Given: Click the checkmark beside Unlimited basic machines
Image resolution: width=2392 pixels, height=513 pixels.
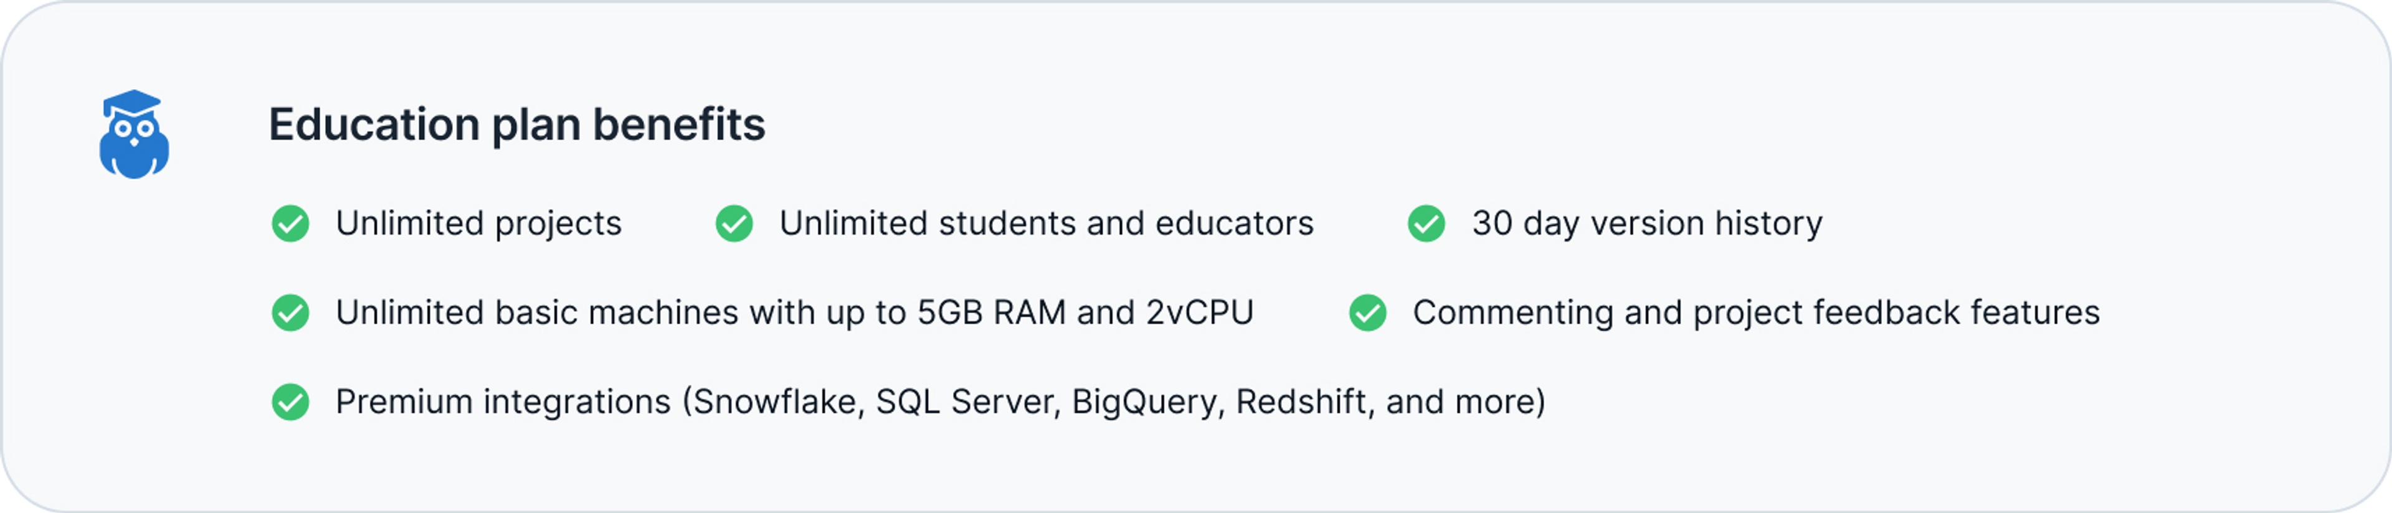Looking at the screenshot, I should [x=291, y=313].
